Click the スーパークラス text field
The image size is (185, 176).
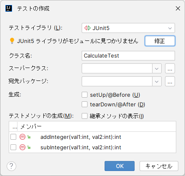click(117, 68)
